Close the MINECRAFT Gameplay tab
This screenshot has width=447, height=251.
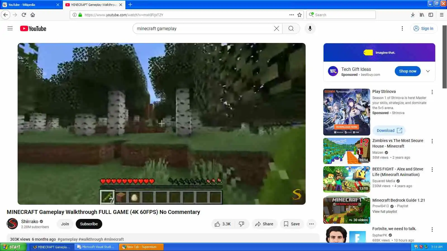pos(121,5)
